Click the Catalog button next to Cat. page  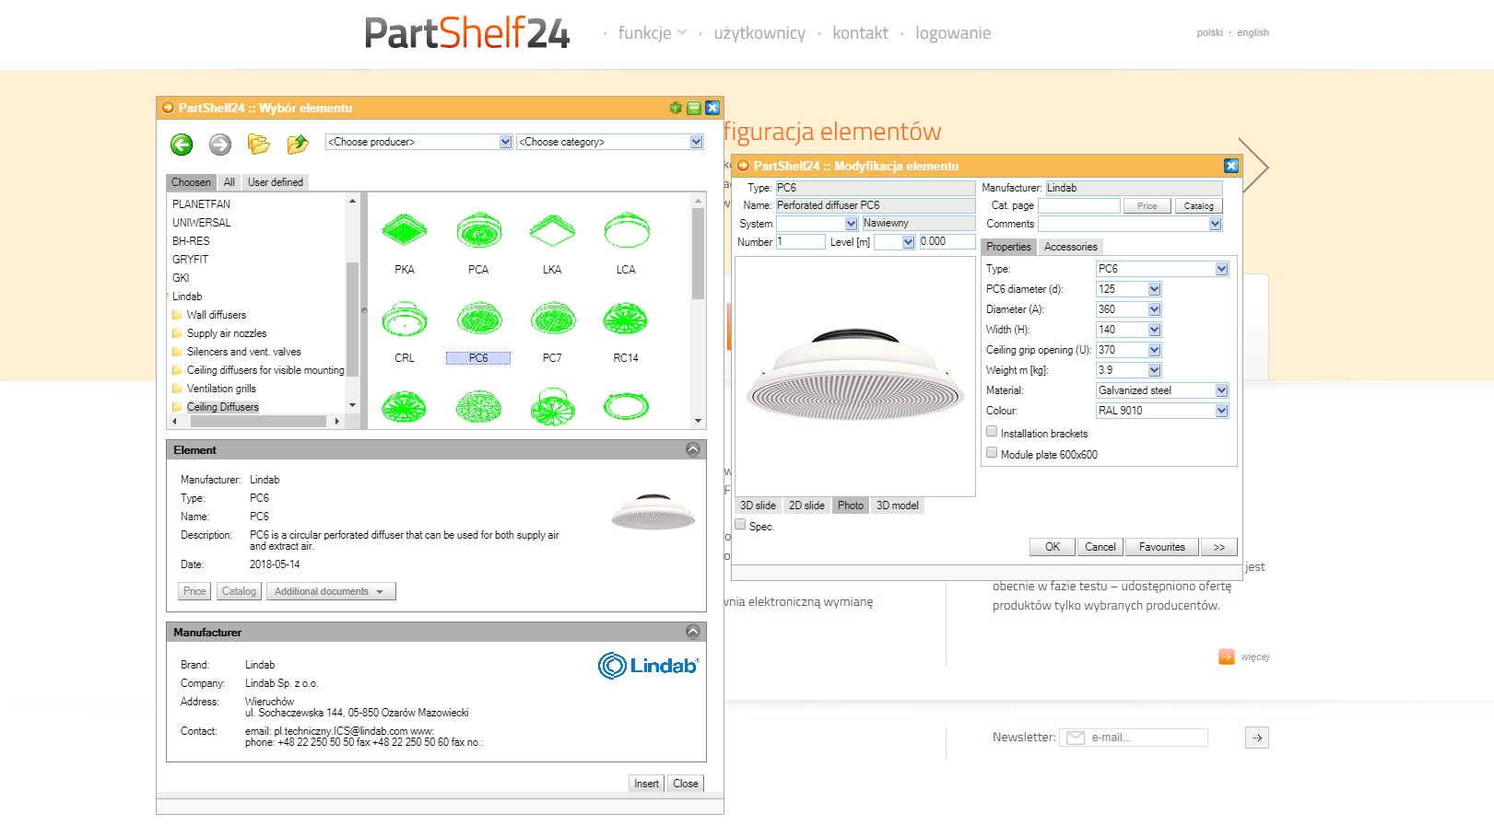[1198, 206]
